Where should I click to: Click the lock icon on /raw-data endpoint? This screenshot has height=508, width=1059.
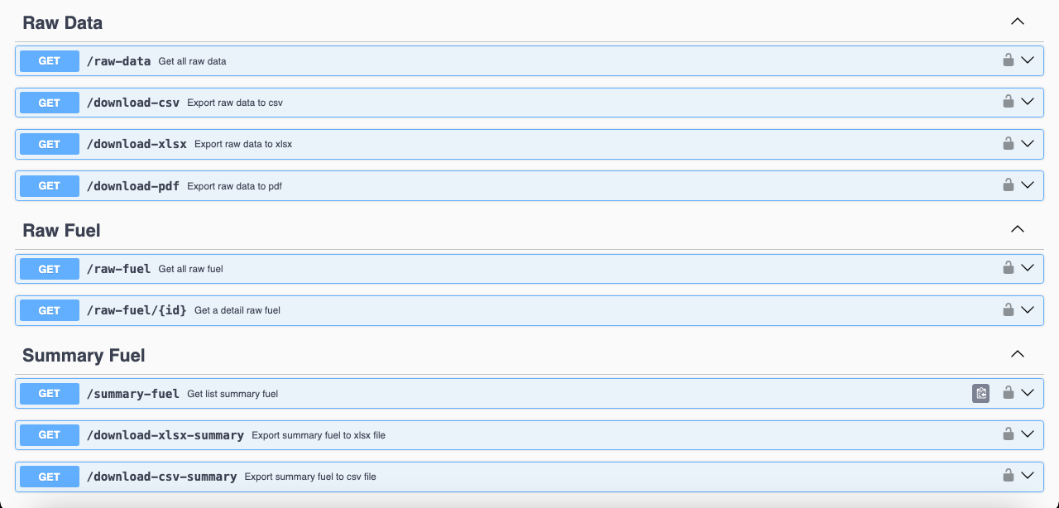(x=1008, y=60)
